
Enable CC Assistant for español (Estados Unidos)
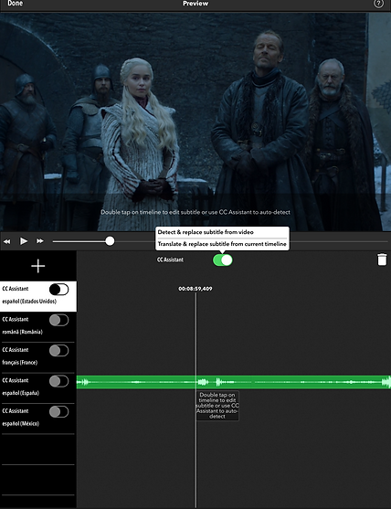click(x=58, y=290)
